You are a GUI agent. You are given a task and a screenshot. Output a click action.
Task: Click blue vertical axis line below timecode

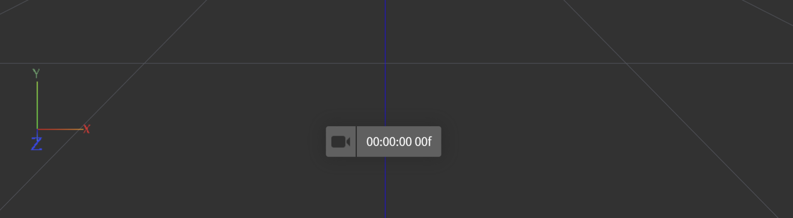click(385, 187)
